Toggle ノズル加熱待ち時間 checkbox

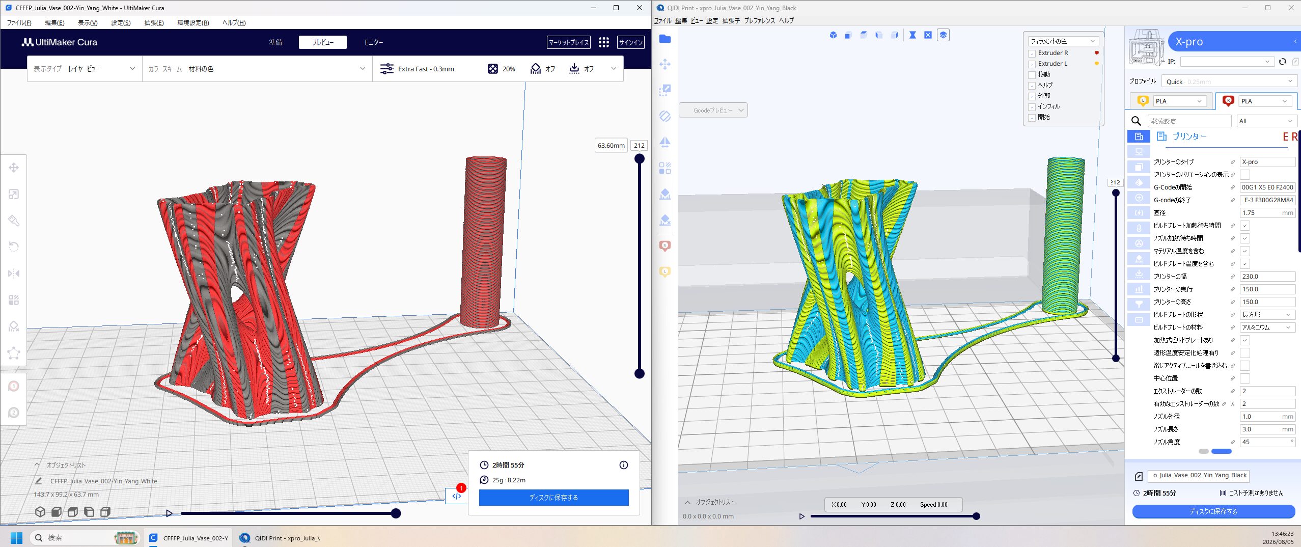(x=1245, y=238)
